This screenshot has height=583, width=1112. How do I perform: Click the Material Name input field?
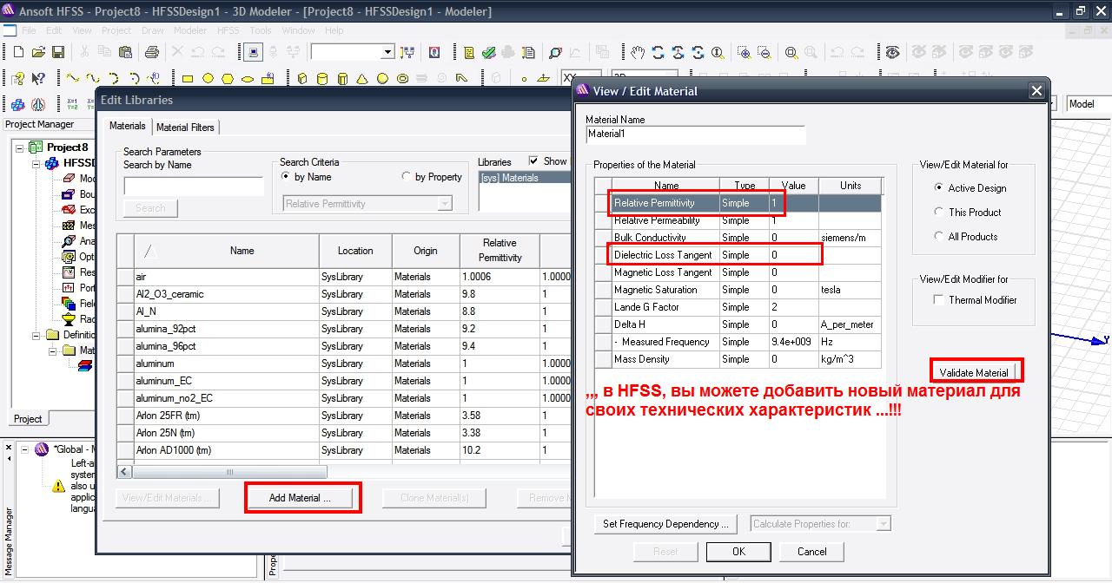(695, 134)
